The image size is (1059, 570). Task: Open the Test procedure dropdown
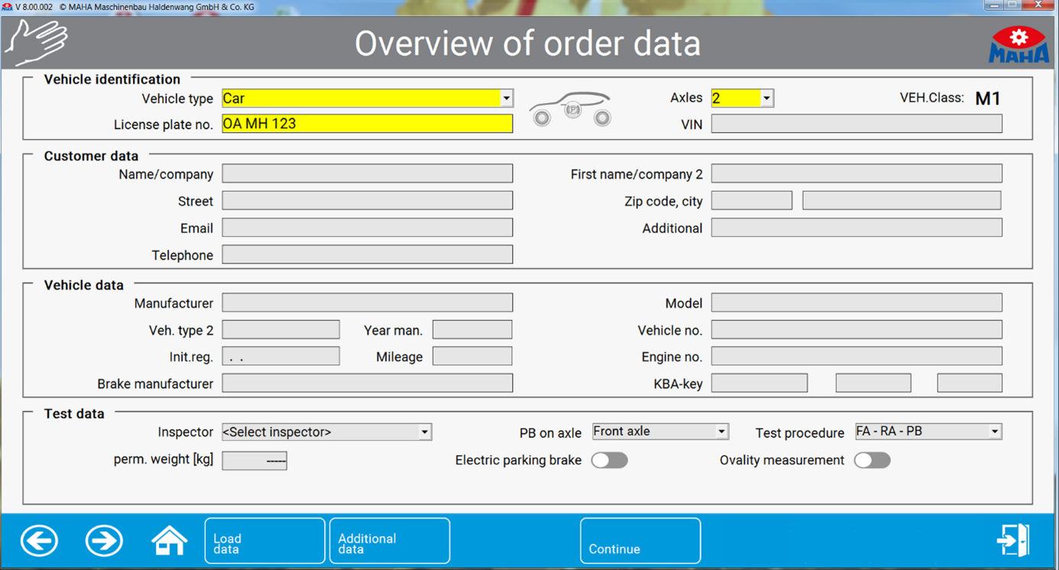(928, 432)
